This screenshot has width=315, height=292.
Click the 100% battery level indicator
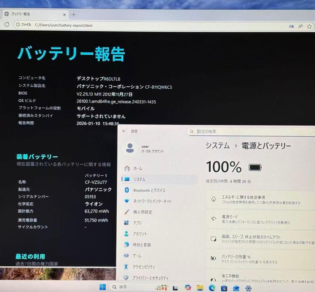[x=224, y=166]
